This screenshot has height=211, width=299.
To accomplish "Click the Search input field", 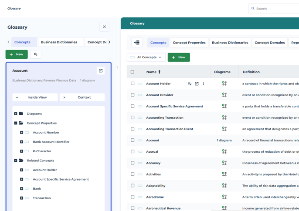I will click(x=275, y=9).
